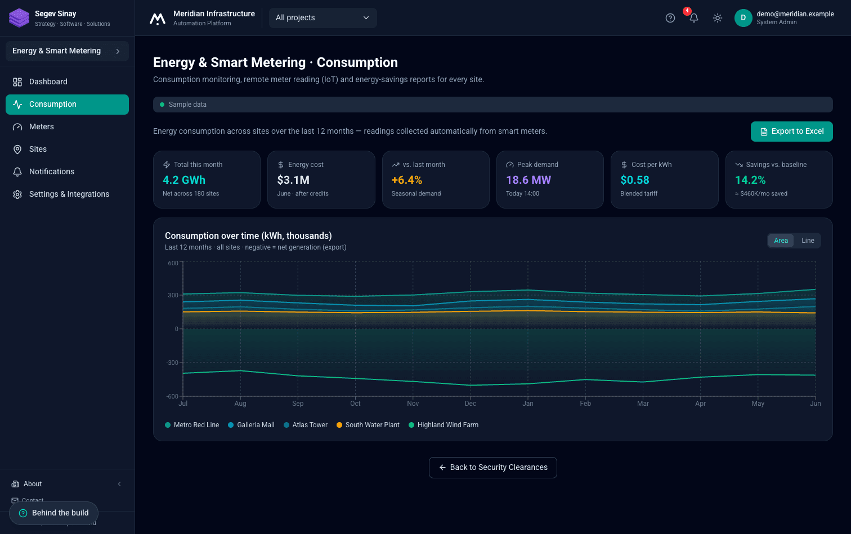The image size is (851, 534).
Task: Go to Dashboard in the sidebar
Action: point(67,82)
